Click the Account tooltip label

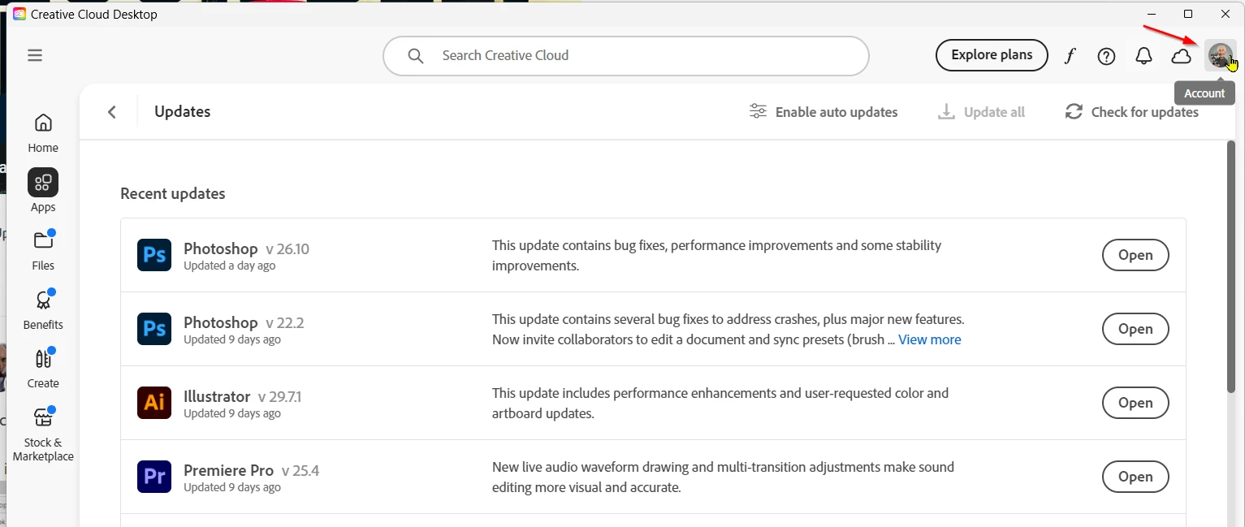[1204, 93]
